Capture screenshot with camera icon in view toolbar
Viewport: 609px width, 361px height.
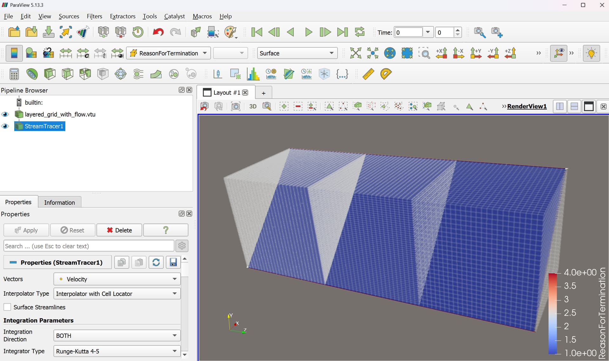[x=236, y=106]
